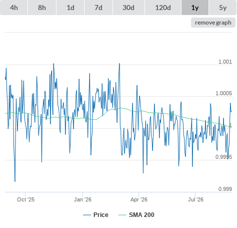
Task: Choose the 1d range tab
Action: point(70,8)
